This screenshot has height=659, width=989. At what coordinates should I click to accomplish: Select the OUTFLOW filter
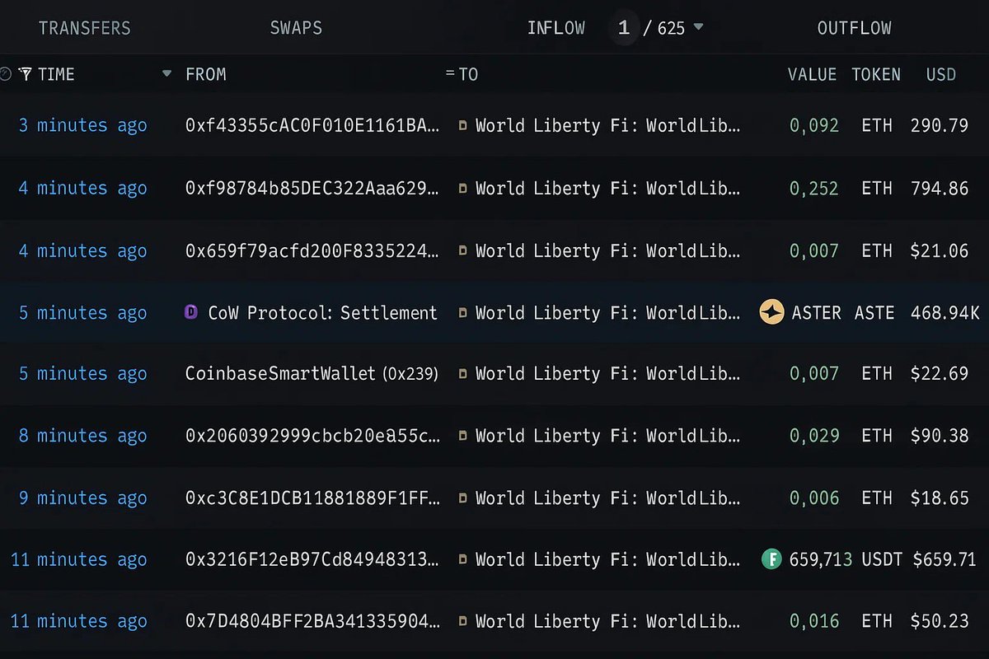(x=855, y=28)
